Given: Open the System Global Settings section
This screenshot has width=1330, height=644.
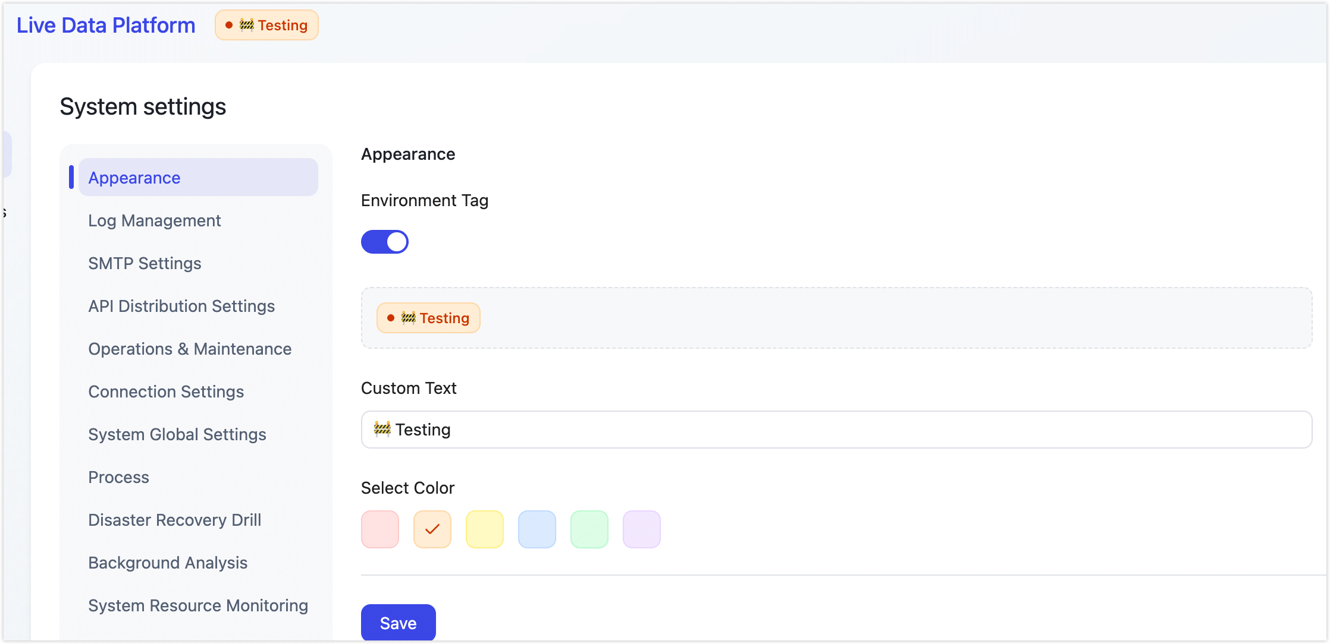Looking at the screenshot, I should pyautogui.click(x=177, y=434).
